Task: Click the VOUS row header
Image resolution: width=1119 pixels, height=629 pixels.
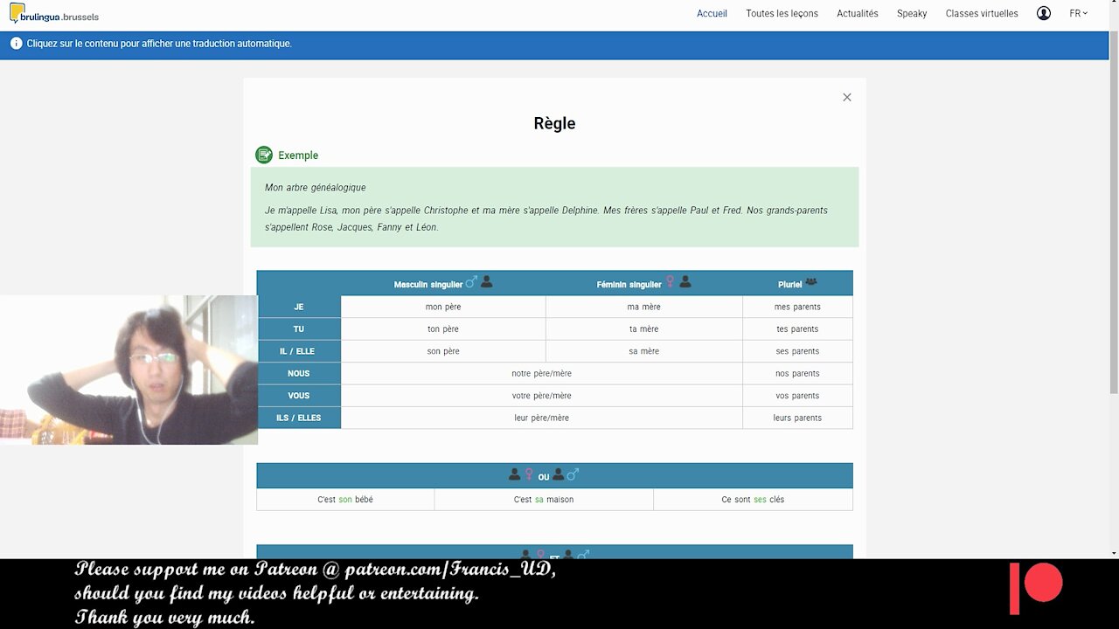Action: coord(299,396)
